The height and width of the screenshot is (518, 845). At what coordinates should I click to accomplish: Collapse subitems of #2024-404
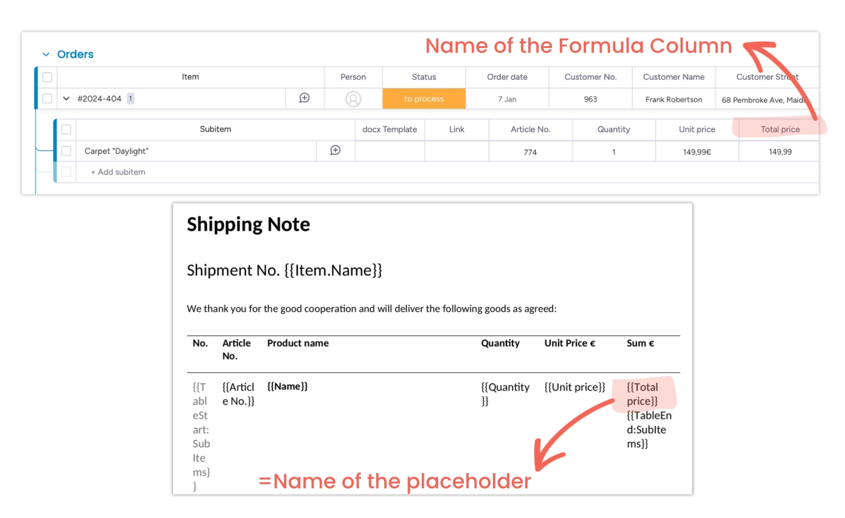tap(66, 98)
